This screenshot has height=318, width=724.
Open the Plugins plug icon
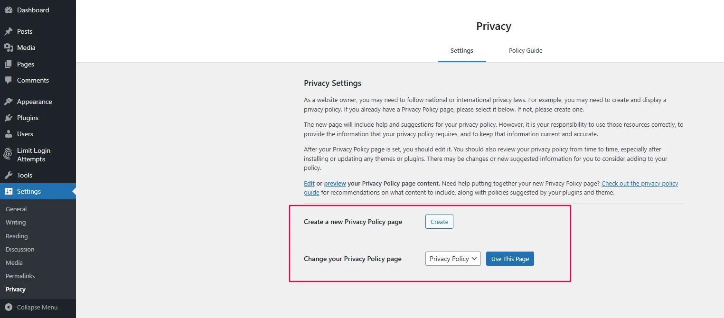(9, 117)
